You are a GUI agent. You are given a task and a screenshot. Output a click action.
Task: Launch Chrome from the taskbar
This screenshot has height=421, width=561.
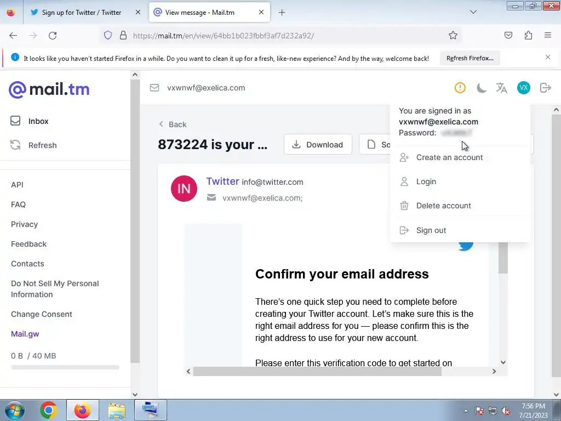coord(49,410)
